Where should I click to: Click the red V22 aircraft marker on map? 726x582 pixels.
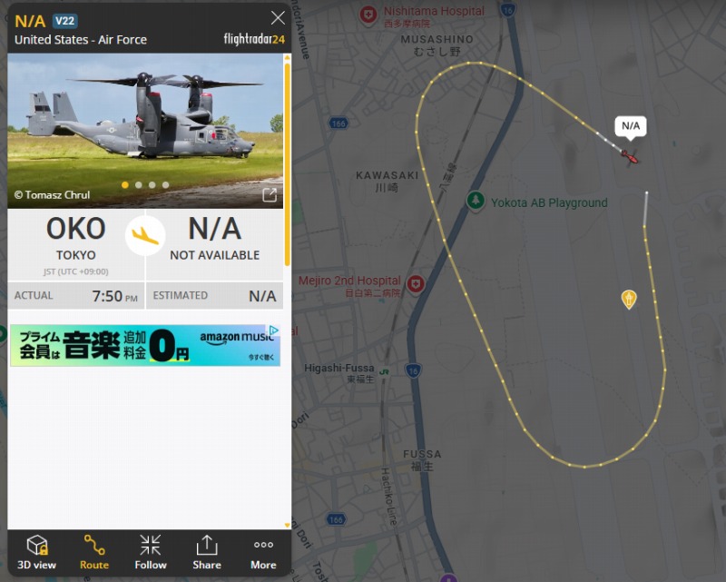(x=629, y=158)
